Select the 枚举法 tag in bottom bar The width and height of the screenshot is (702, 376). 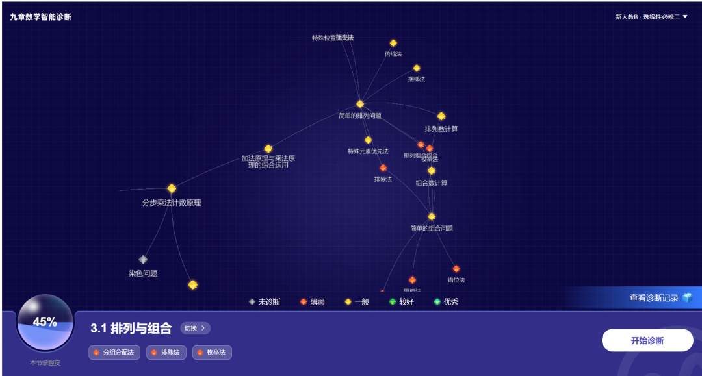tap(212, 353)
